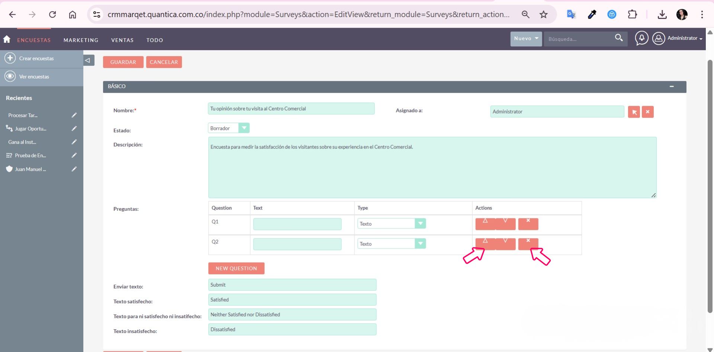Edit the recent item Jugar Oportu... pencil icon
This screenshot has height=352, width=714.
click(74, 128)
